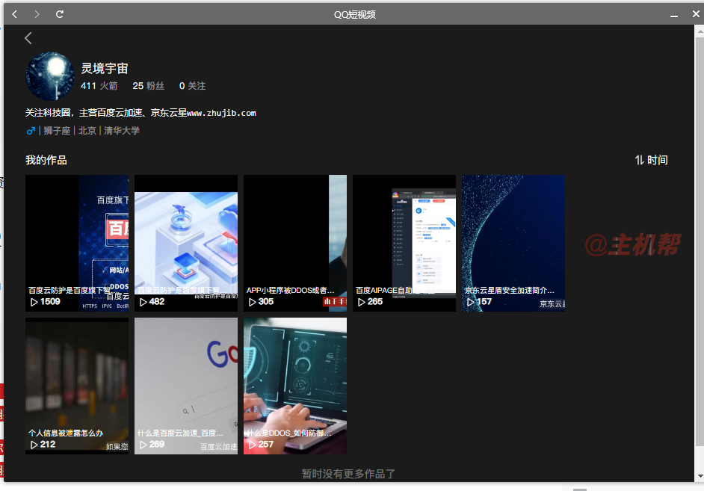
Task: Click the vertical scrollbar up arrow
Action: click(x=700, y=31)
